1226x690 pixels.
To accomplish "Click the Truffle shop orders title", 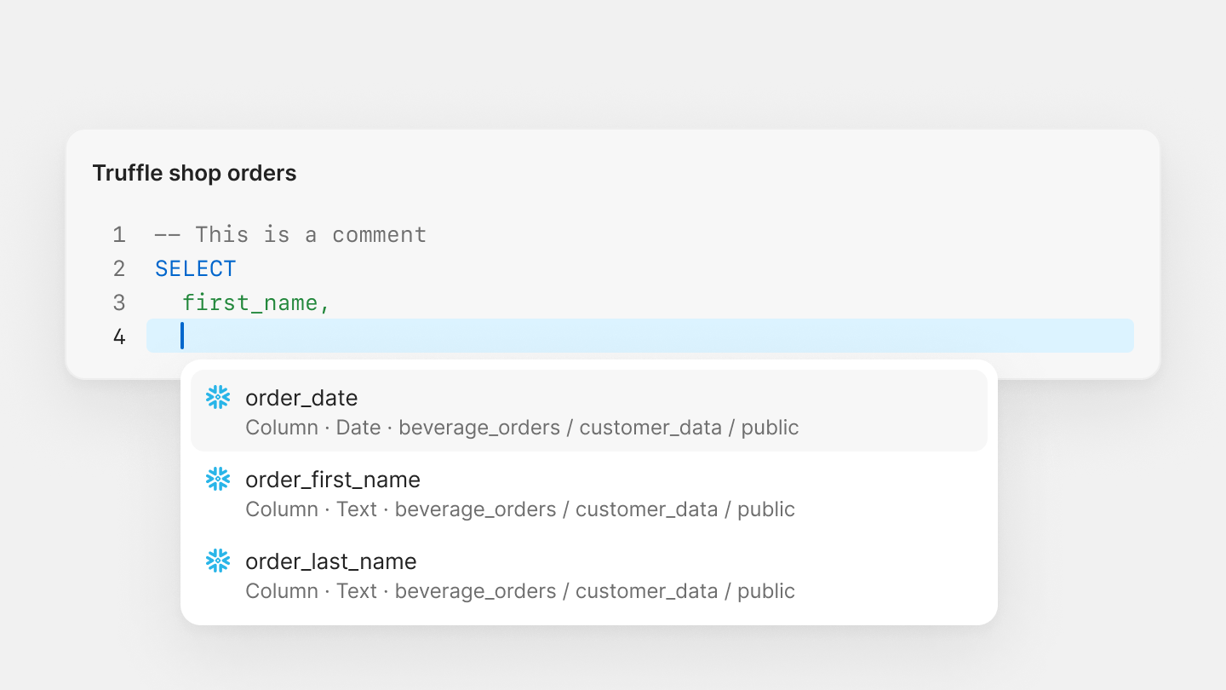I will [x=194, y=173].
